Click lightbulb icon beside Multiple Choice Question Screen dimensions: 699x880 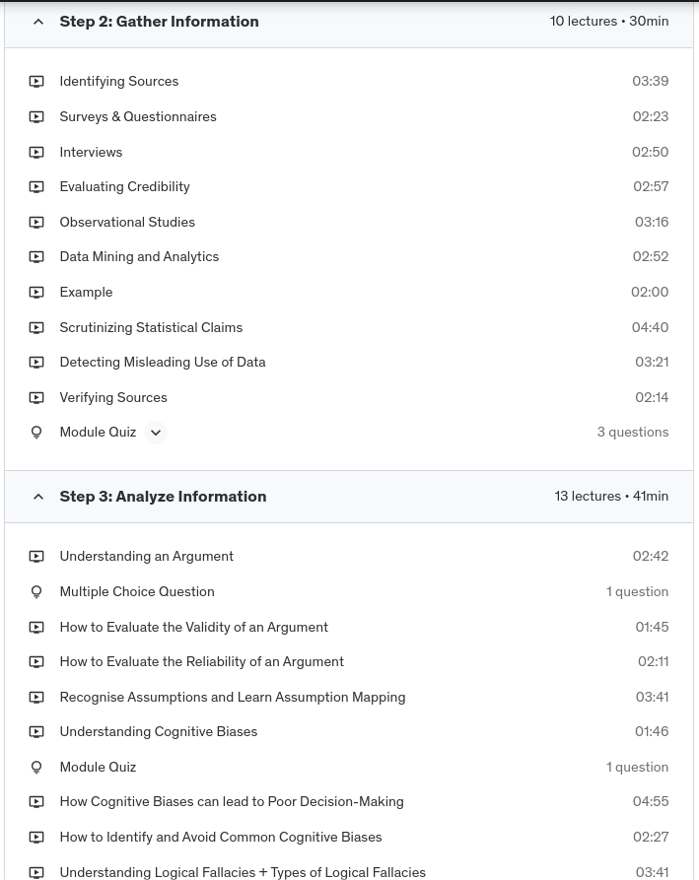pos(36,592)
